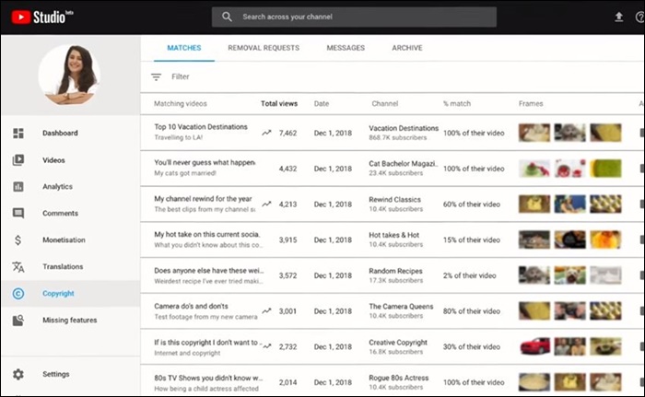Click the search across your channel field

(354, 17)
